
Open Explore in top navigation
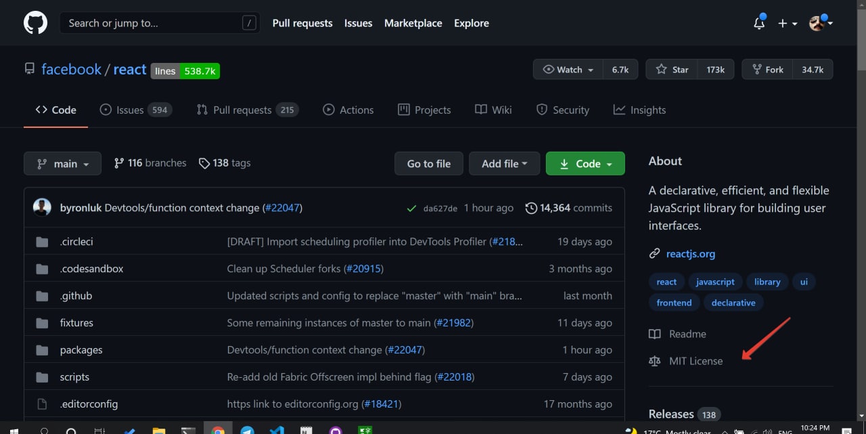pyautogui.click(x=472, y=23)
